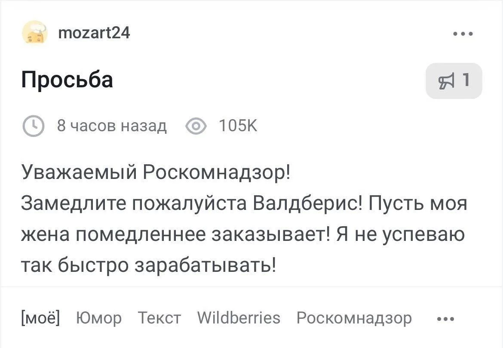Click the greeting line Уважаемый Роскомнадзор!
Image resolution: width=503 pixels, height=348 pixels.
(x=156, y=173)
